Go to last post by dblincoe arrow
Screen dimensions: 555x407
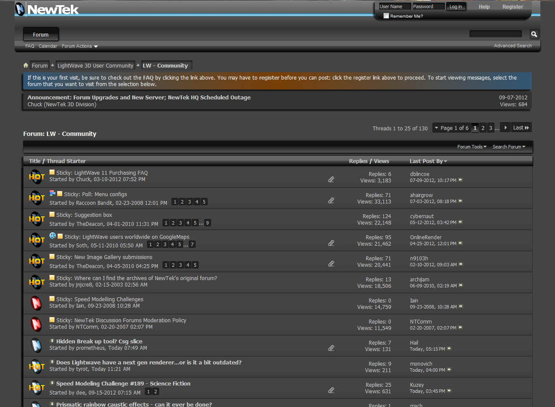[x=460, y=180]
